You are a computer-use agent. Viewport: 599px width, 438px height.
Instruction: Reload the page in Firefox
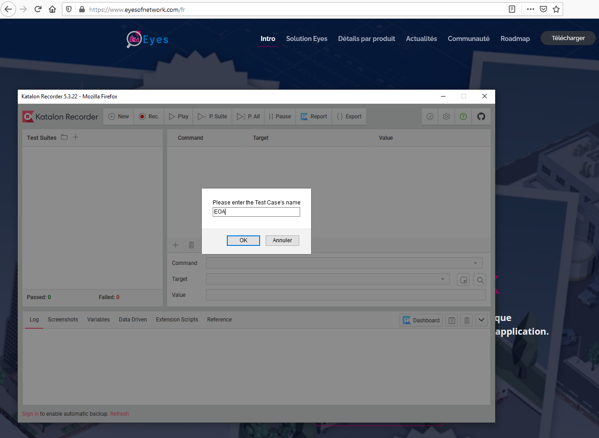(38, 9)
